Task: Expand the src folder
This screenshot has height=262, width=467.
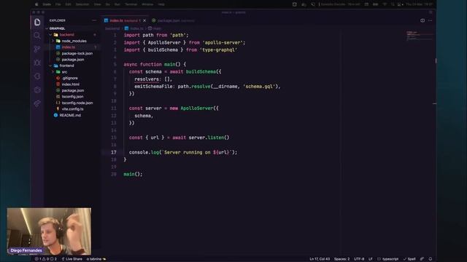Action: [x=53, y=72]
